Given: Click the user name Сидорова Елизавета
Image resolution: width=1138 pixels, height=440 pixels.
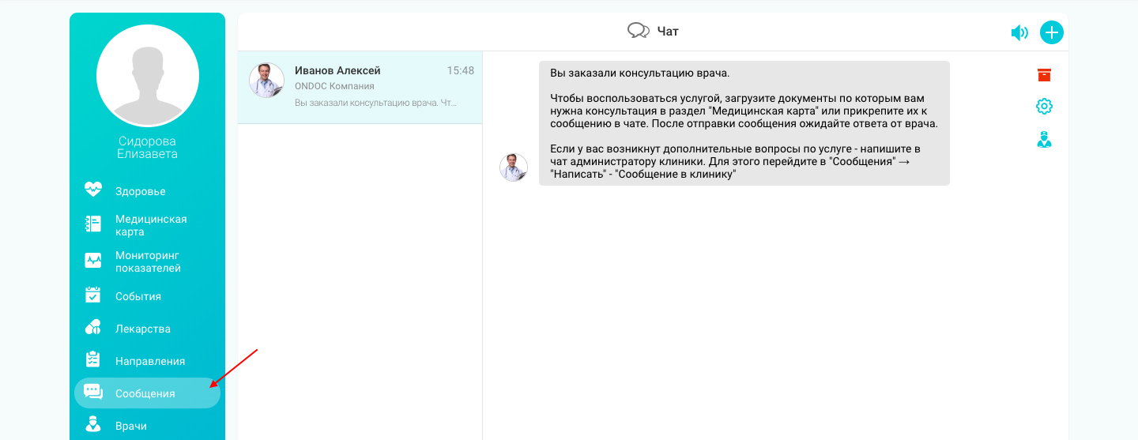Looking at the screenshot, I should [x=148, y=147].
